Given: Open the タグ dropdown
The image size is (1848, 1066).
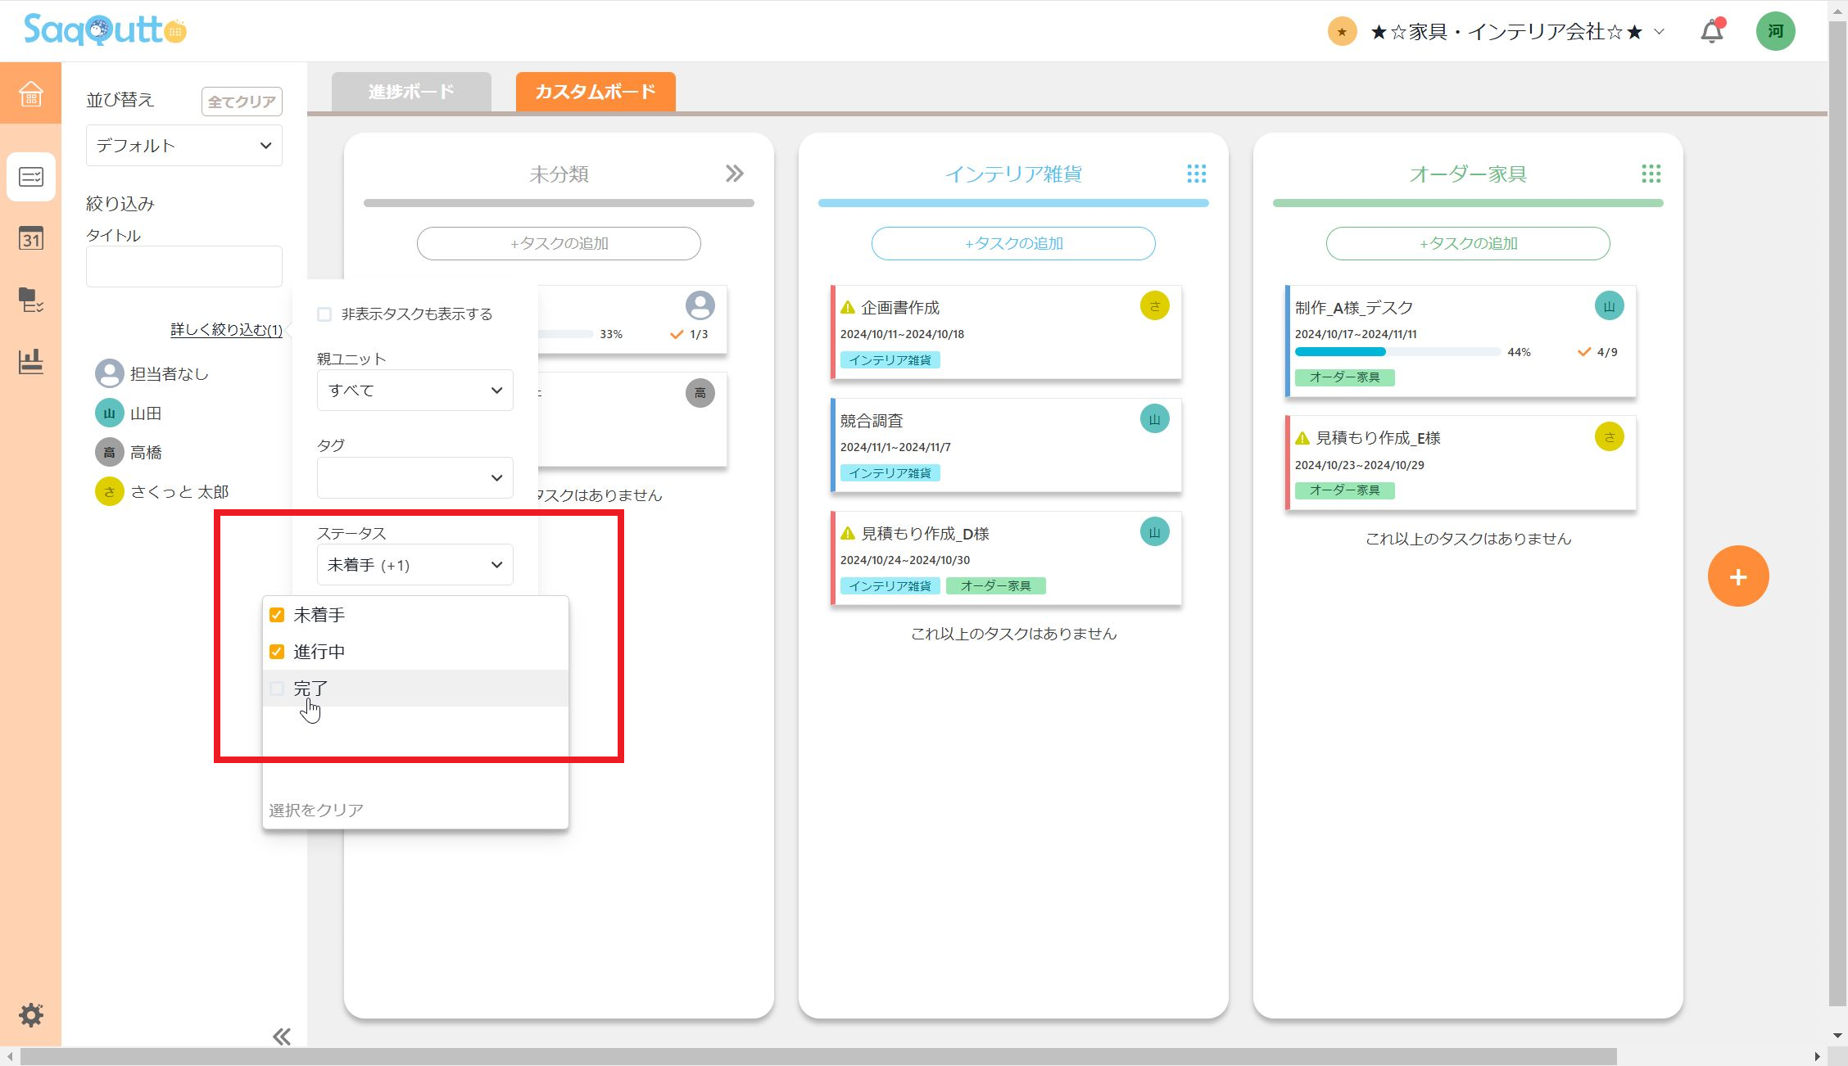Looking at the screenshot, I should 414,477.
